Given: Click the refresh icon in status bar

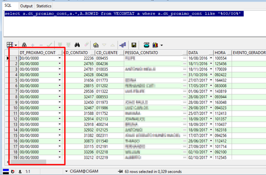Looking at the screenshot, I should coord(13,172).
